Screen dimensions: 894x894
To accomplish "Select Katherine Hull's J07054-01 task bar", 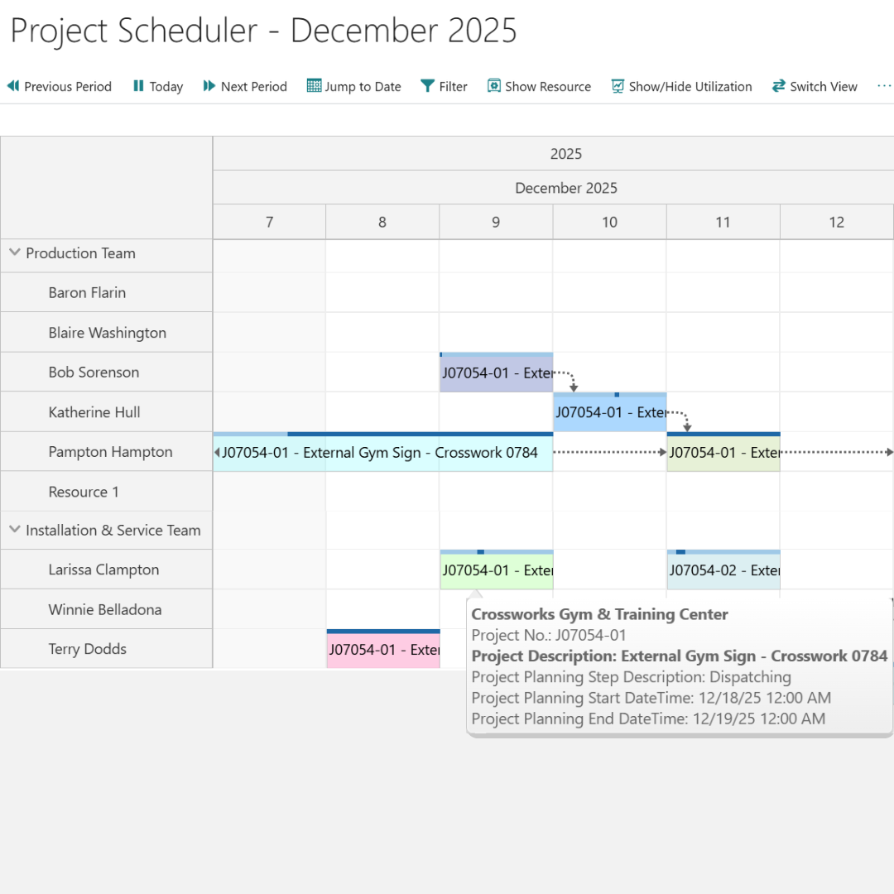I will click(609, 412).
